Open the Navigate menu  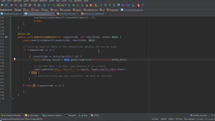(17, 1)
